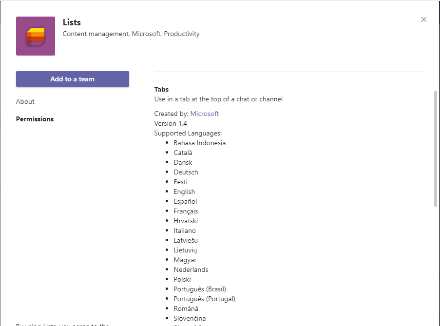Click the Supported Languages label

pyautogui.click(x=188, y=133)
